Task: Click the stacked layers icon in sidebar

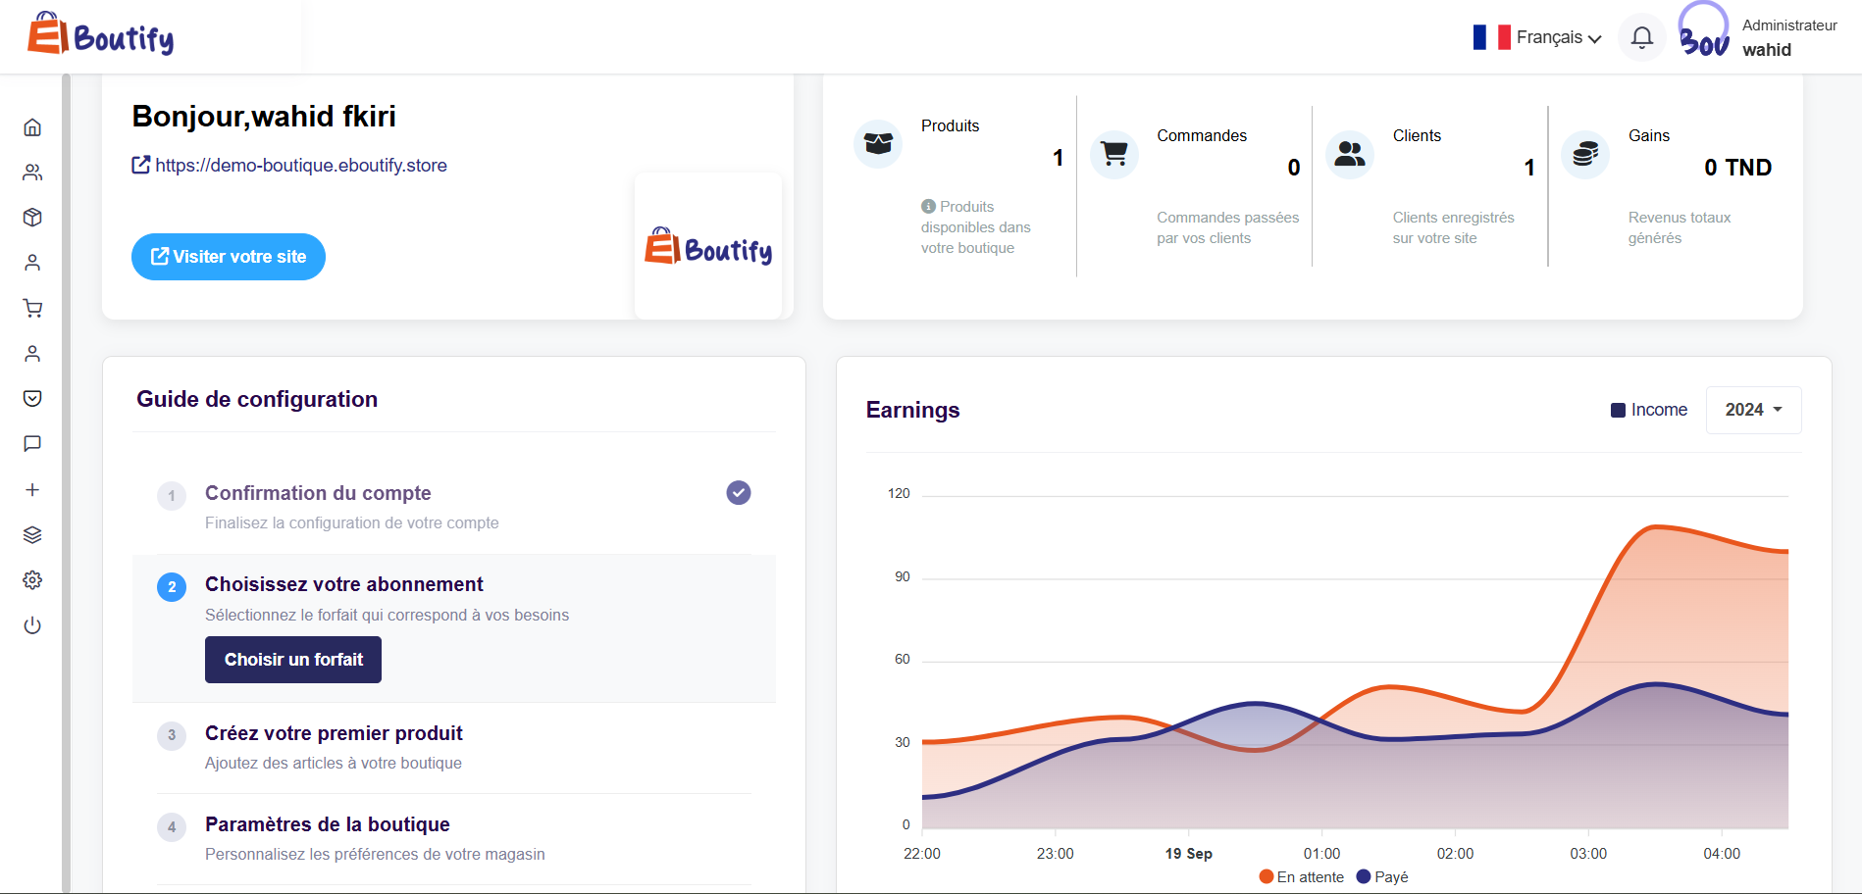Action: (x=32, y=535)
